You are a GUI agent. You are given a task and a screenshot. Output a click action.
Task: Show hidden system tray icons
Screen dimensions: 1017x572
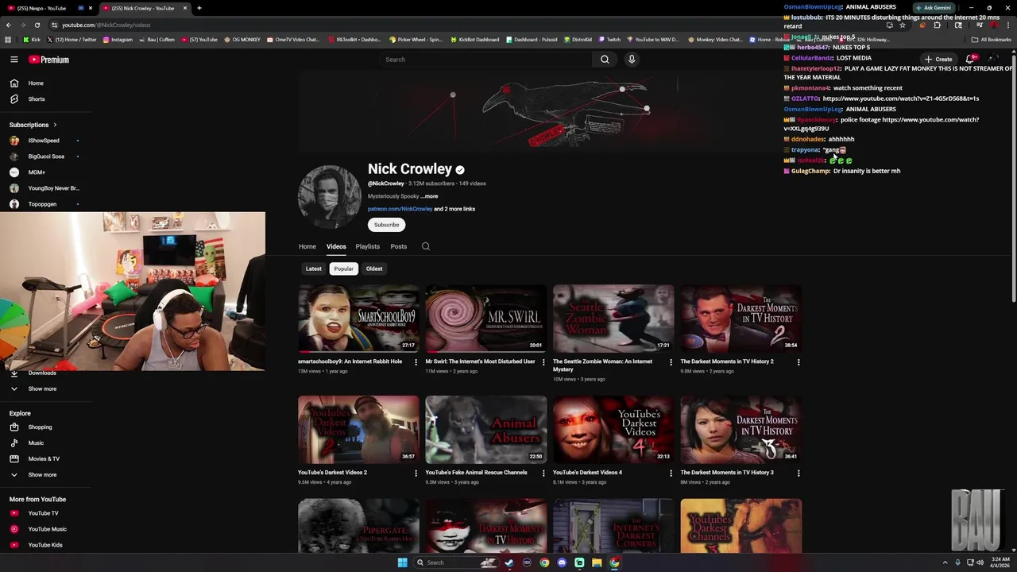pyautogui.click(x=945, y=562)
